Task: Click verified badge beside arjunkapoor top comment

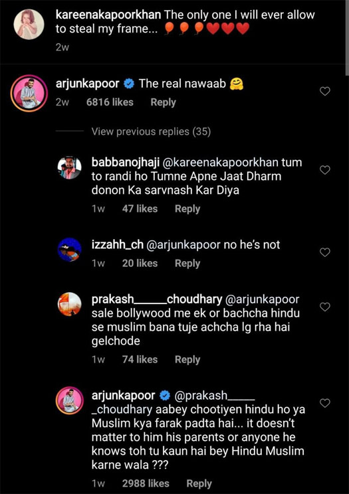Action: (x=129, y=84)
